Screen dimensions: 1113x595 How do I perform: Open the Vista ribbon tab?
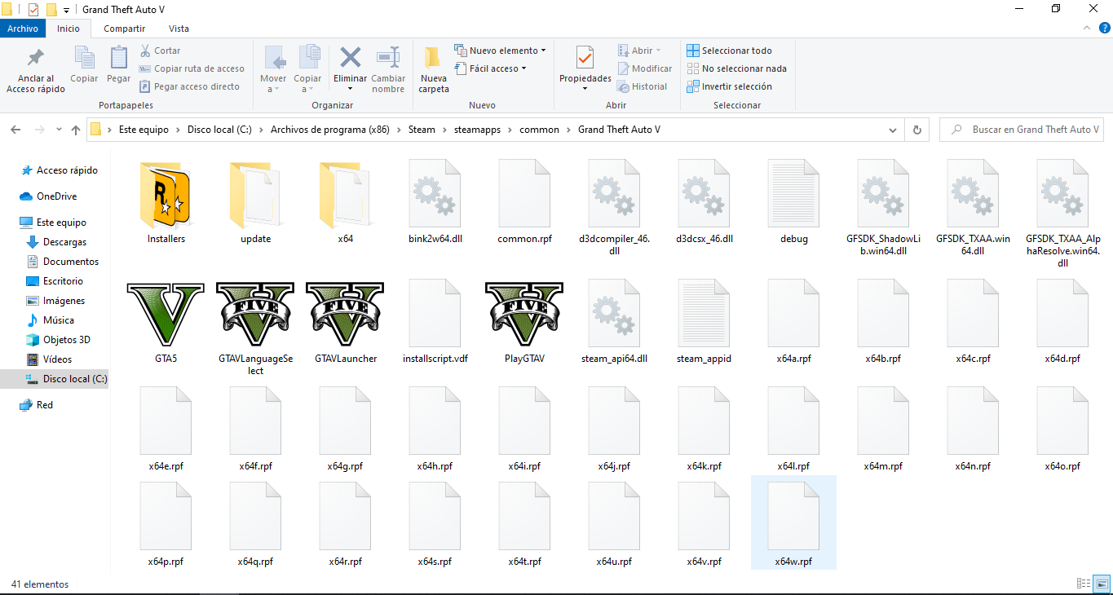pos(179,29)
